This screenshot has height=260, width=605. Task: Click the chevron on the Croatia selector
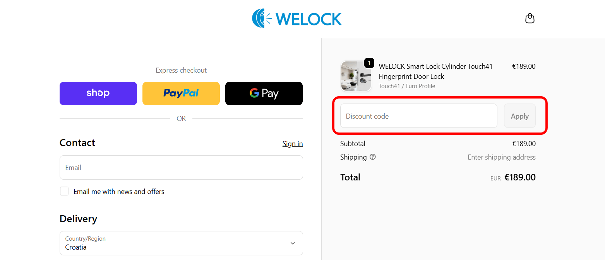click(293, 243)
